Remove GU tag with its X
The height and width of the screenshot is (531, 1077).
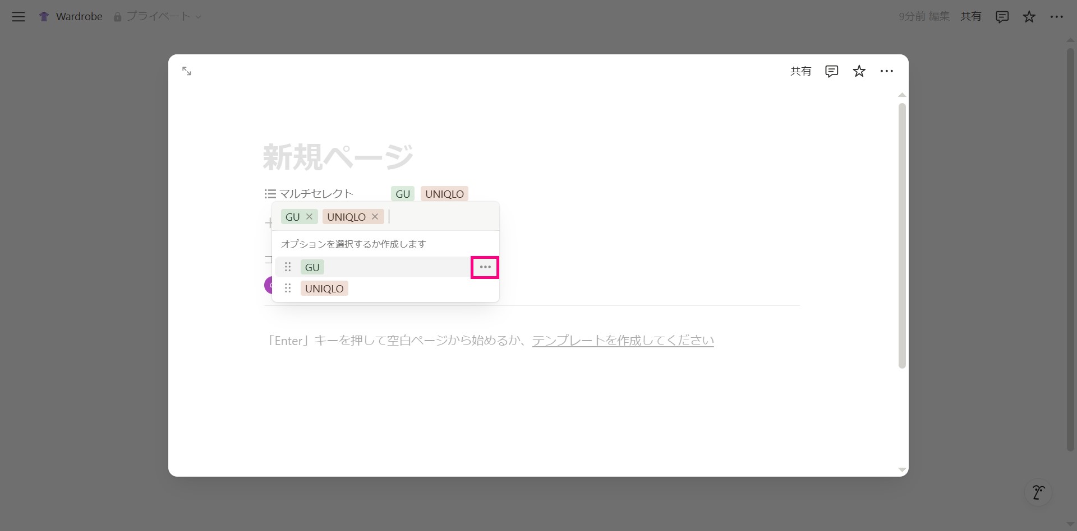pyautogui.click(x=309, y=217)
